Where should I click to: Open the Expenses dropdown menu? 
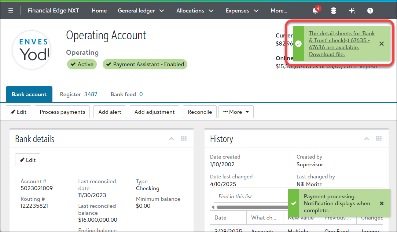(x=242, y=11)
